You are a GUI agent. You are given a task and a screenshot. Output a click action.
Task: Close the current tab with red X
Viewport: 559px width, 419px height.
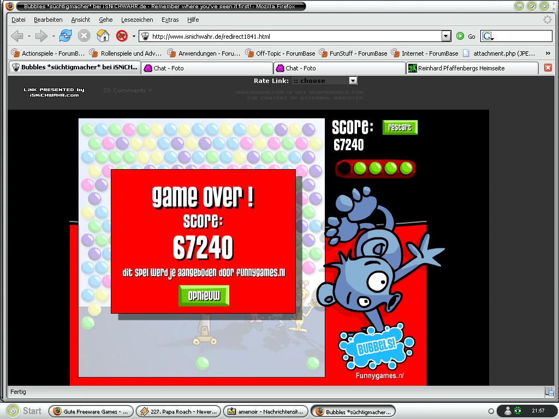pyautogui.click(x=548, y=68)
